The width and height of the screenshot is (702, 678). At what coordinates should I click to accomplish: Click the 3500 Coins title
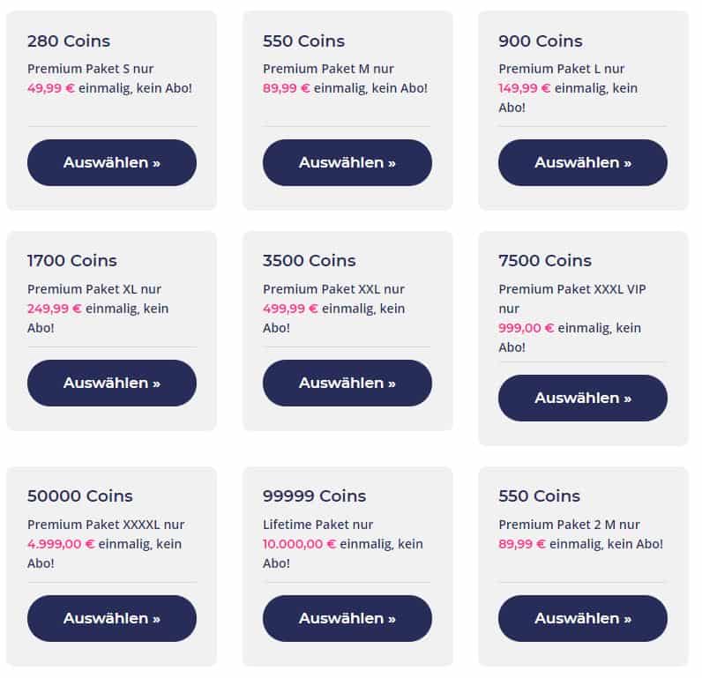(310, 260)
